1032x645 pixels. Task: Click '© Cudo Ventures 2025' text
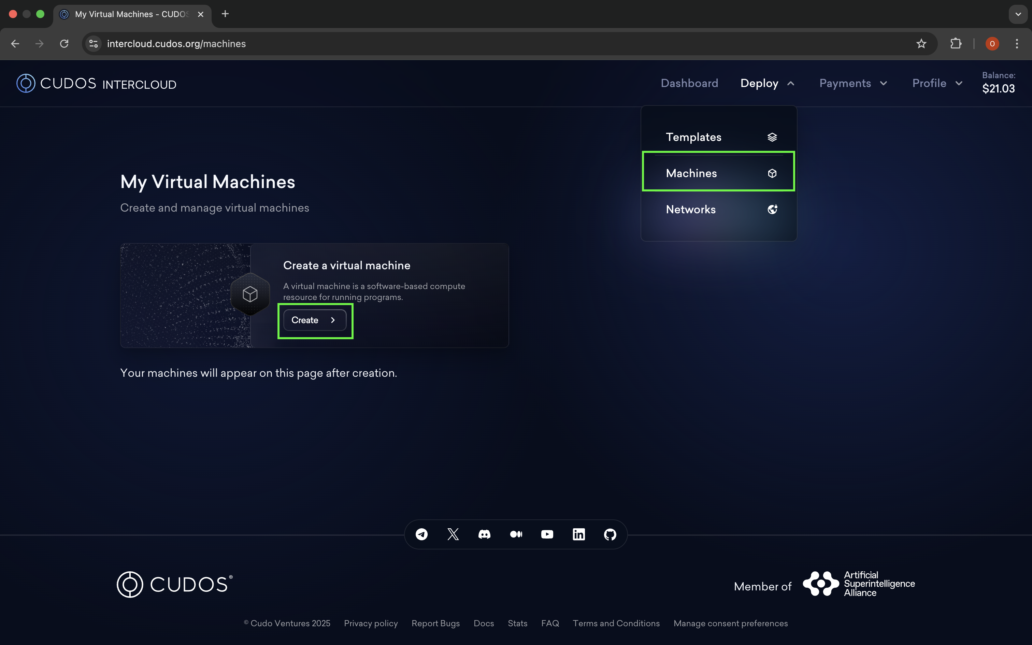(287, 623)
